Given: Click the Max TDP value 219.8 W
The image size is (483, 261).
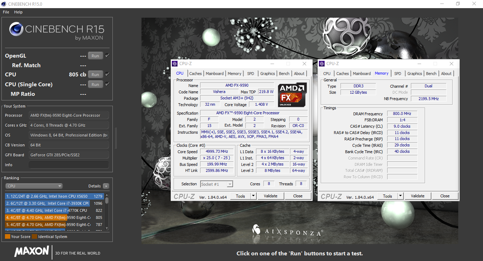Looking at the screenshot, I should coord(266,92).
